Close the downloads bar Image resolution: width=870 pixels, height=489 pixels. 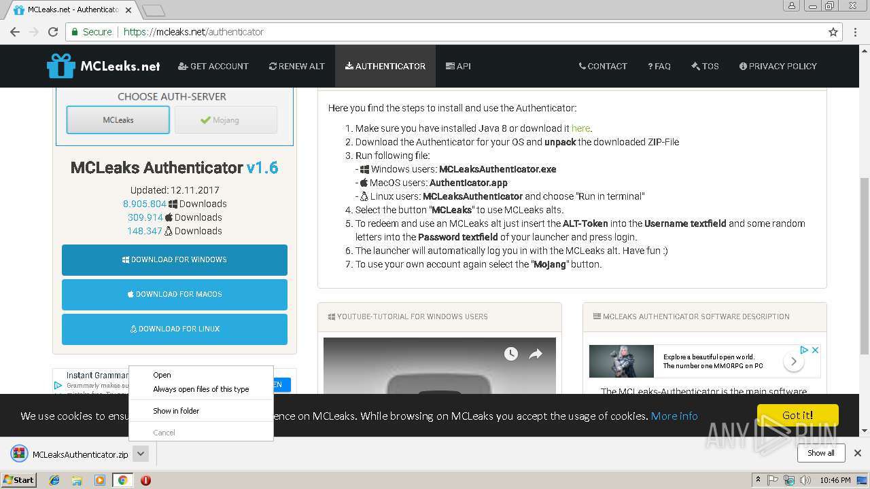point(858,453)
